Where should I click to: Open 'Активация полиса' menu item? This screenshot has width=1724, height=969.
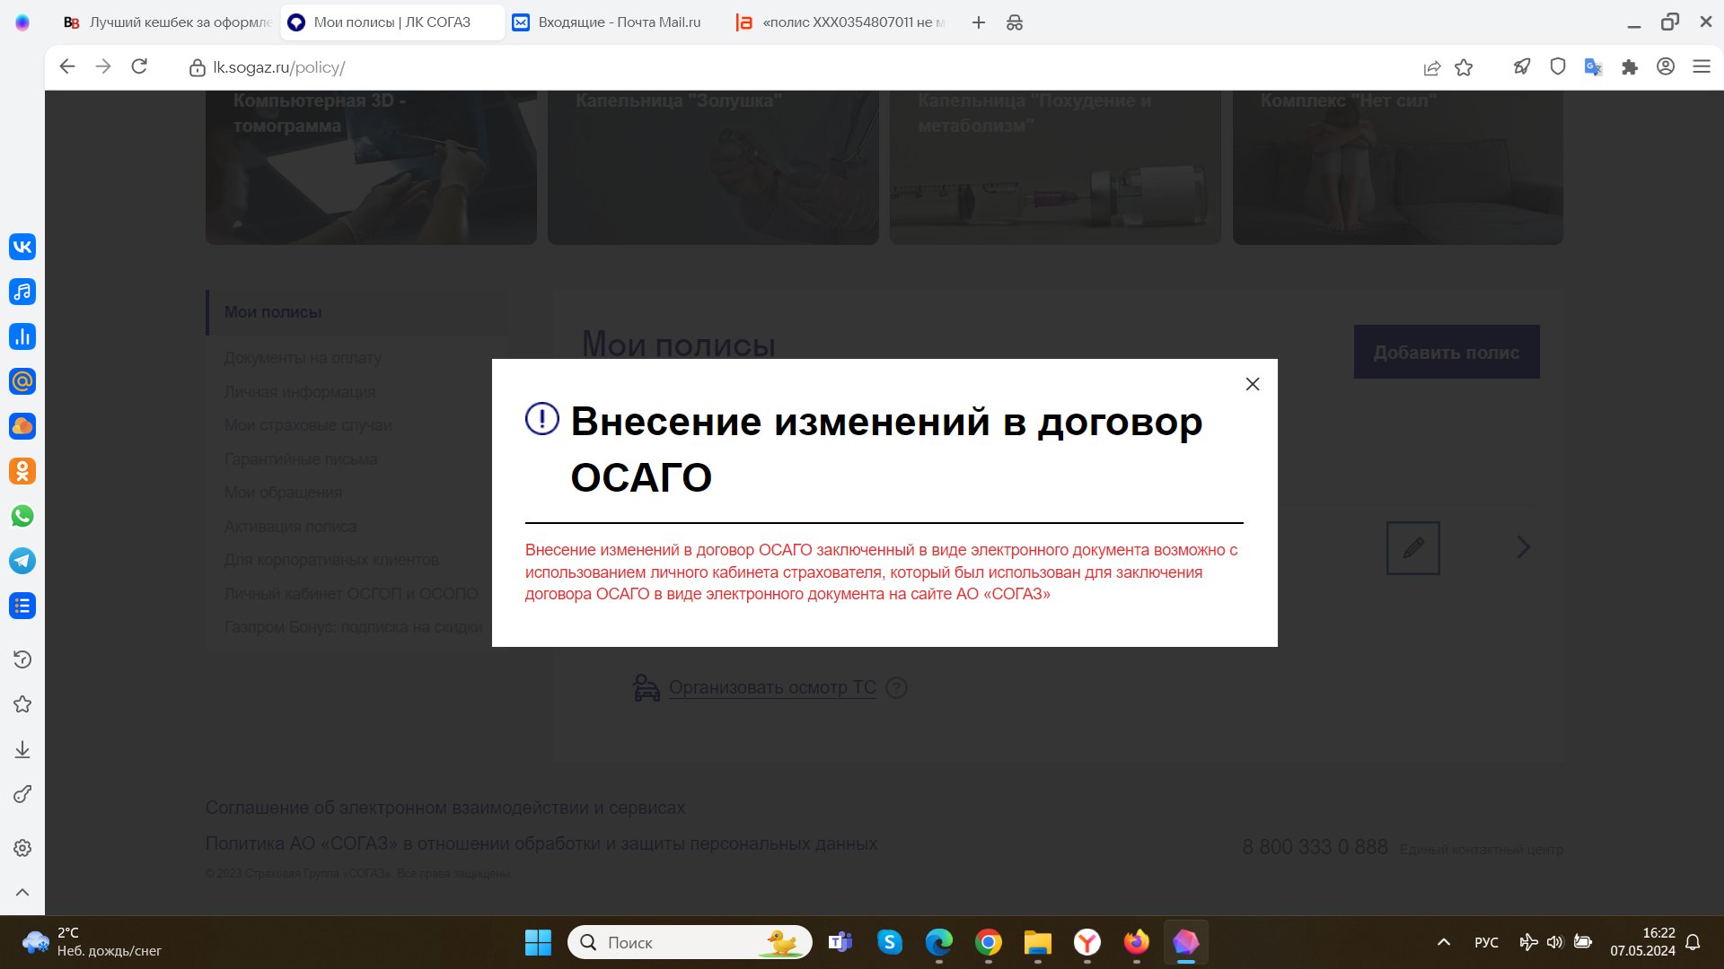coord(290,527)
